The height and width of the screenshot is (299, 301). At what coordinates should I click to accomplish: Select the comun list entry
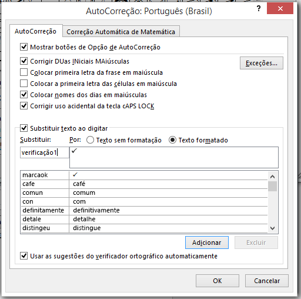(x=45, y=192)
